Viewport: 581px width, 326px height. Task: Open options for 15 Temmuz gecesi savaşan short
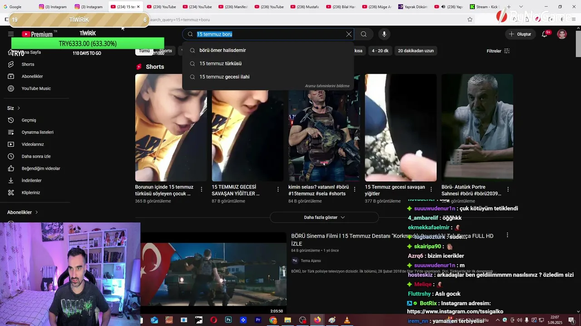431,189
